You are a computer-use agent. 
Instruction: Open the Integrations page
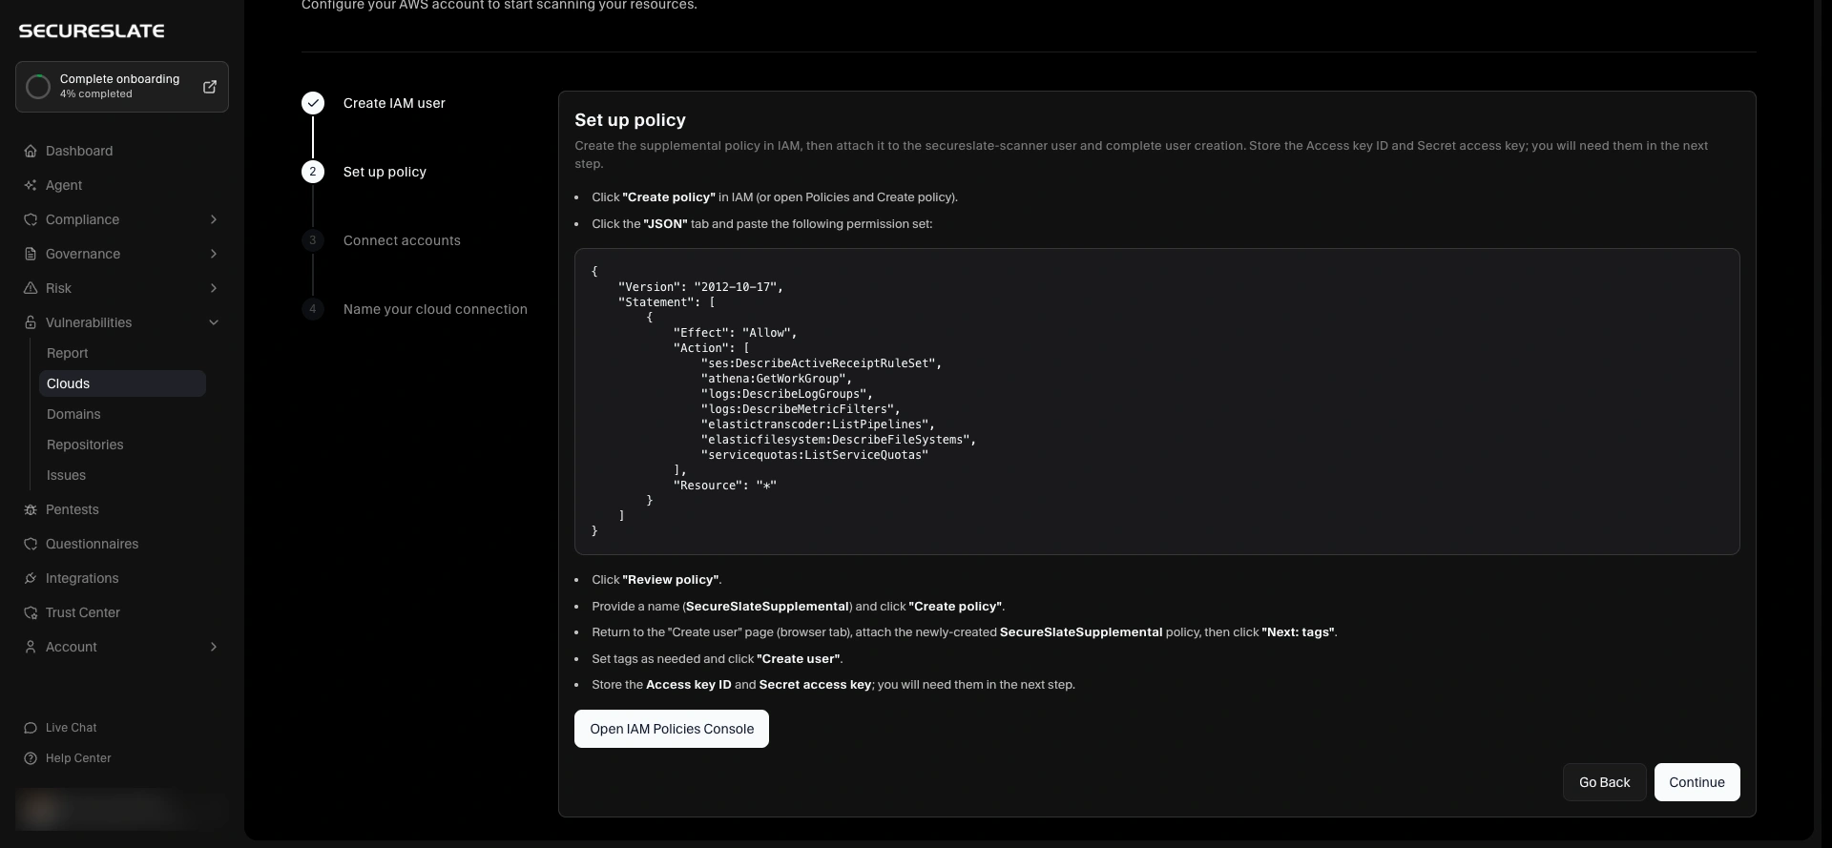(122, 578)
